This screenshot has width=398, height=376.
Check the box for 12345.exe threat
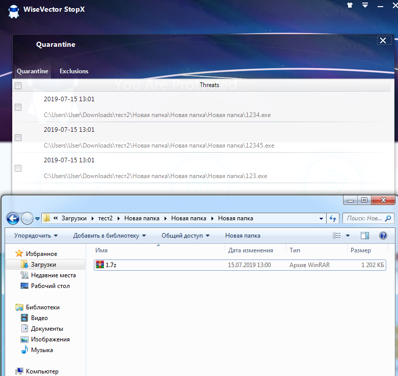(x=18, y=137)
